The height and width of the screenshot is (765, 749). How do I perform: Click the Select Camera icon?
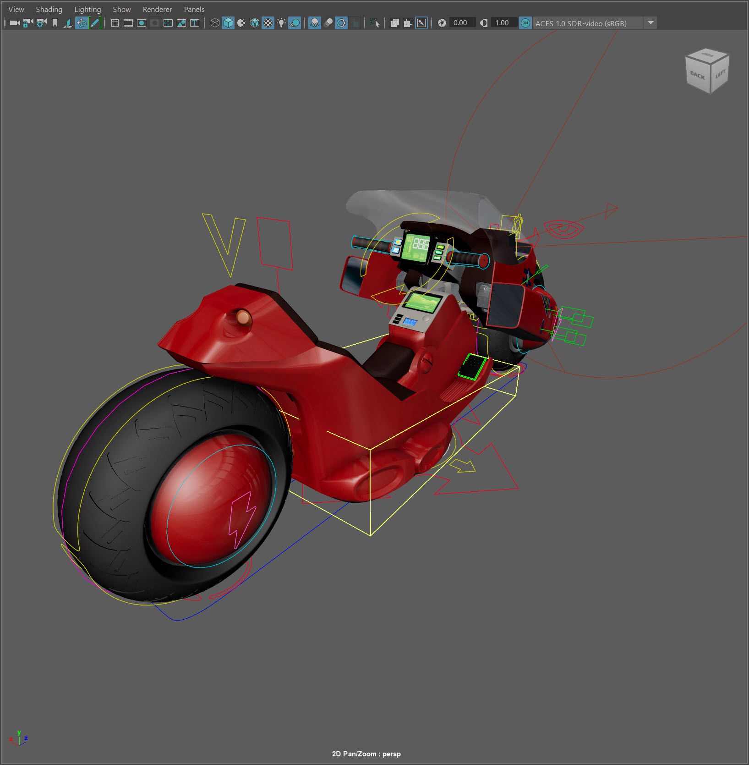(15, 23)
